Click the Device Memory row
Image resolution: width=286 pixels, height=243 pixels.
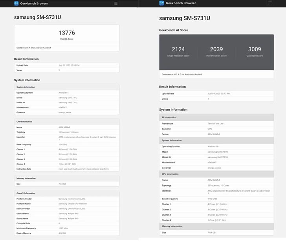point(67,233)
